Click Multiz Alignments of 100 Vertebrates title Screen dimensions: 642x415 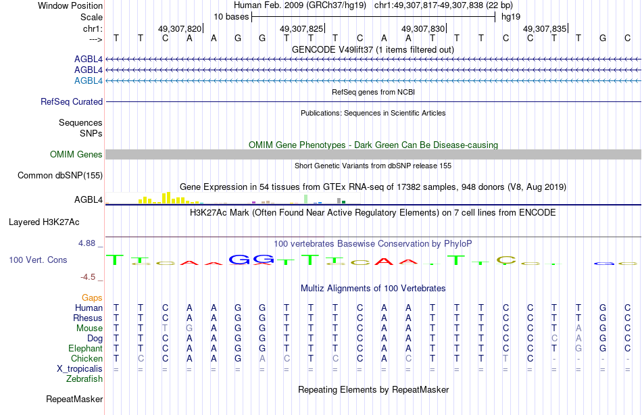click(x=373, y=289)
